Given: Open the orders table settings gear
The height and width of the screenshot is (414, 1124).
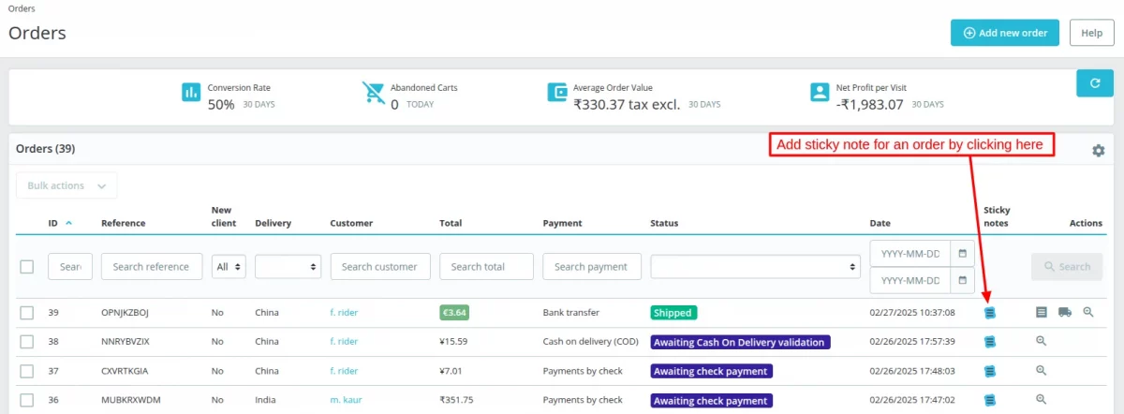Looking at the screenshot, I should (x=1098, y=151).
